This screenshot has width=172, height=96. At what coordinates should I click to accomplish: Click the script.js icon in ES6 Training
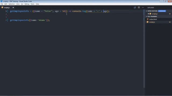148,22
